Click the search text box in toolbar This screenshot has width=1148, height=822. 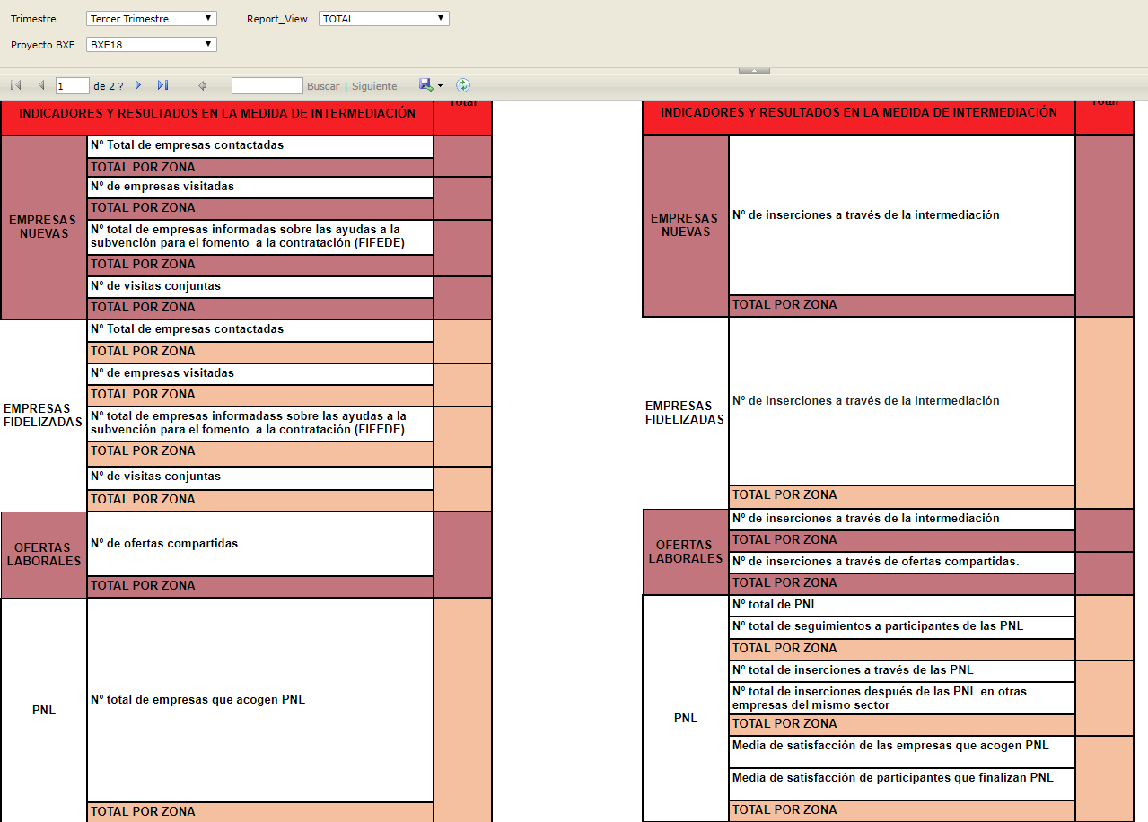(x=267, y=86)
